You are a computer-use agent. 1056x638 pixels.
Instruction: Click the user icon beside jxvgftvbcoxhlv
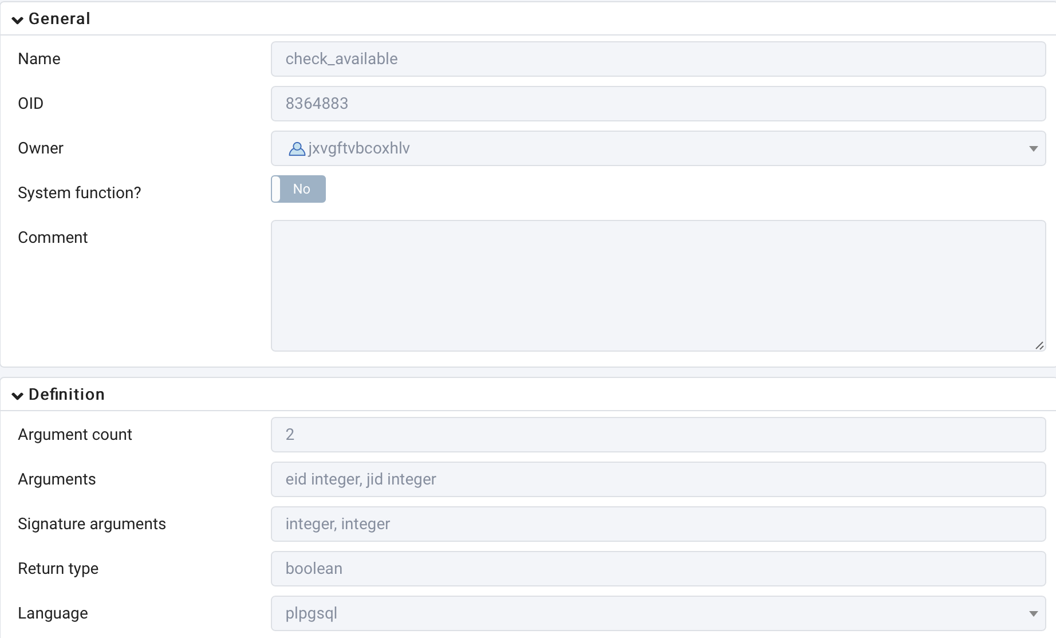tap(297, 149)
